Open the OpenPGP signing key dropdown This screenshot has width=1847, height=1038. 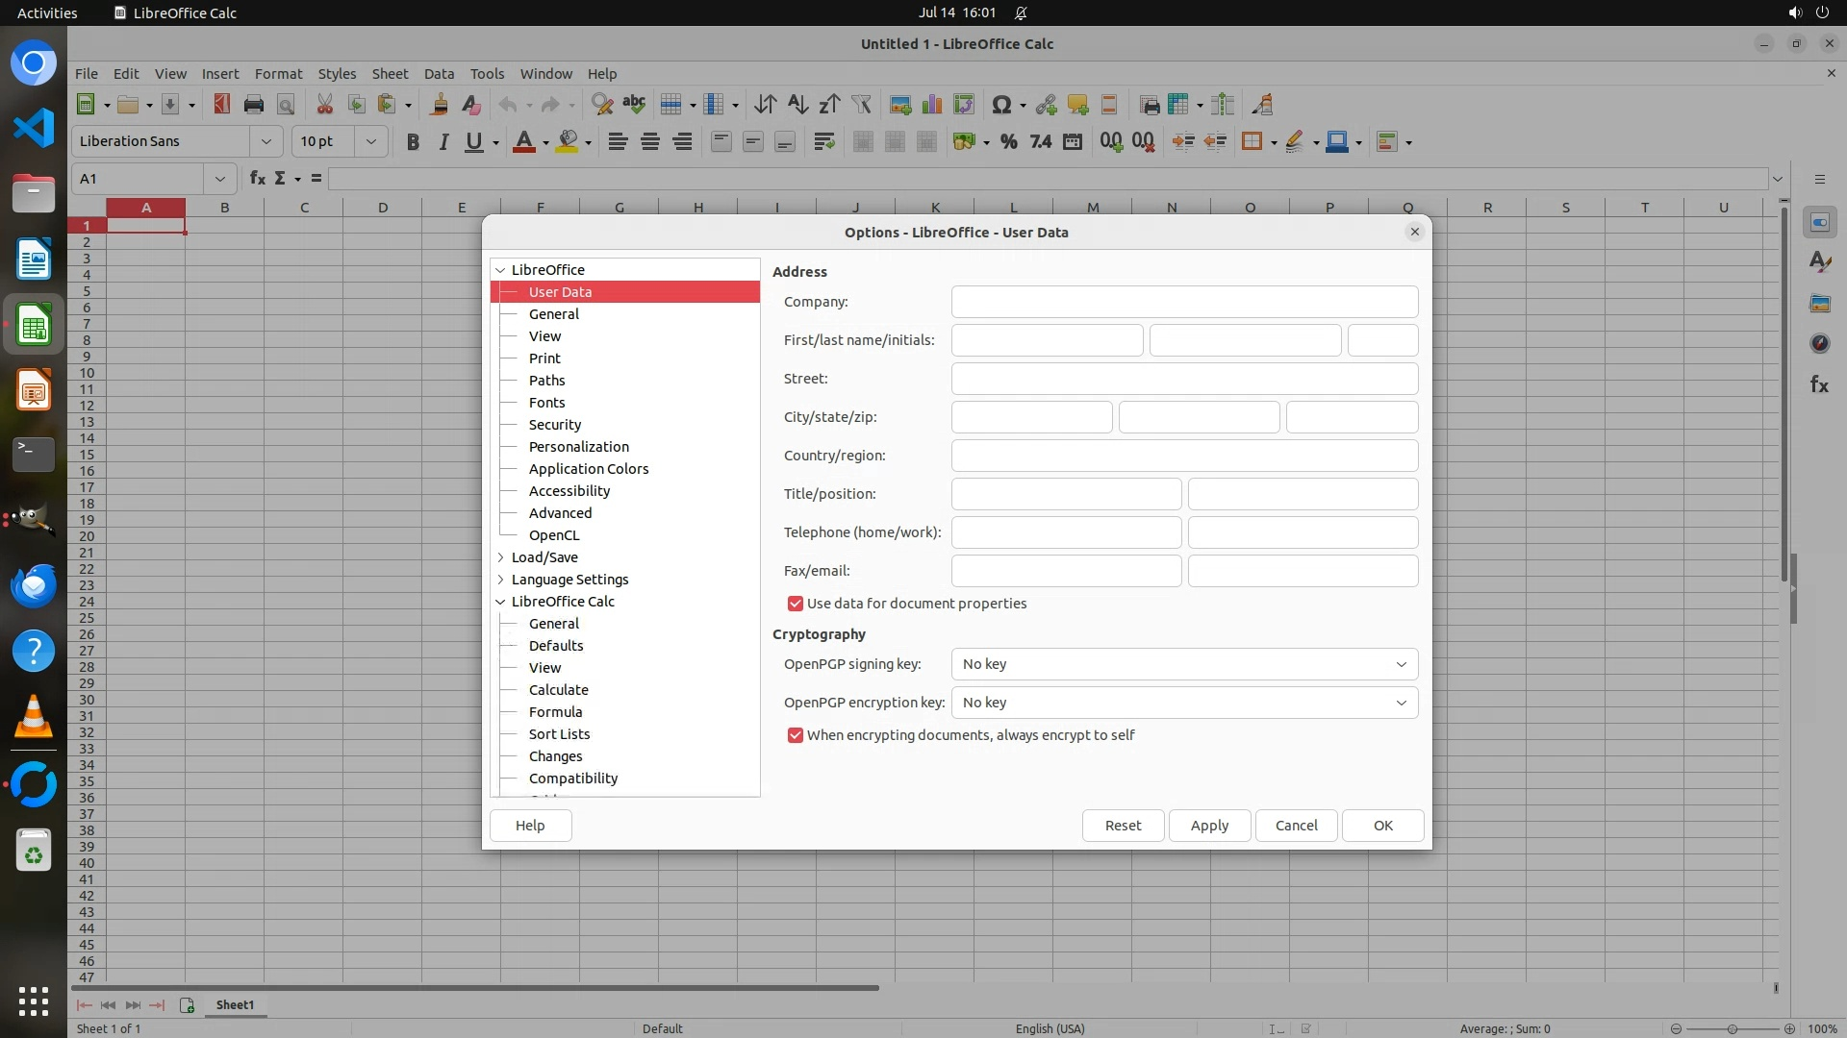[x=1184, y=664]
